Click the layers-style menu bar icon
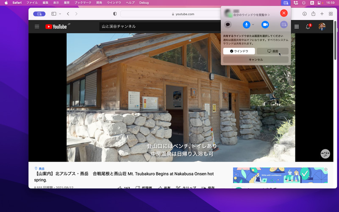This screenshot has height=212, width=339. (304, 3)
